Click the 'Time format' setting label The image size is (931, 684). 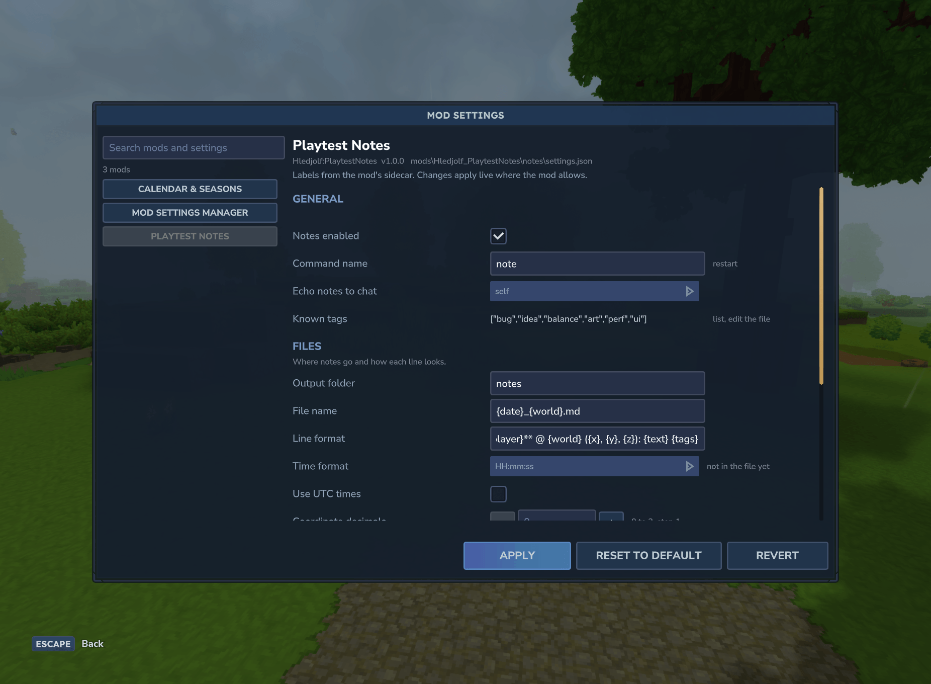point(321,466)
